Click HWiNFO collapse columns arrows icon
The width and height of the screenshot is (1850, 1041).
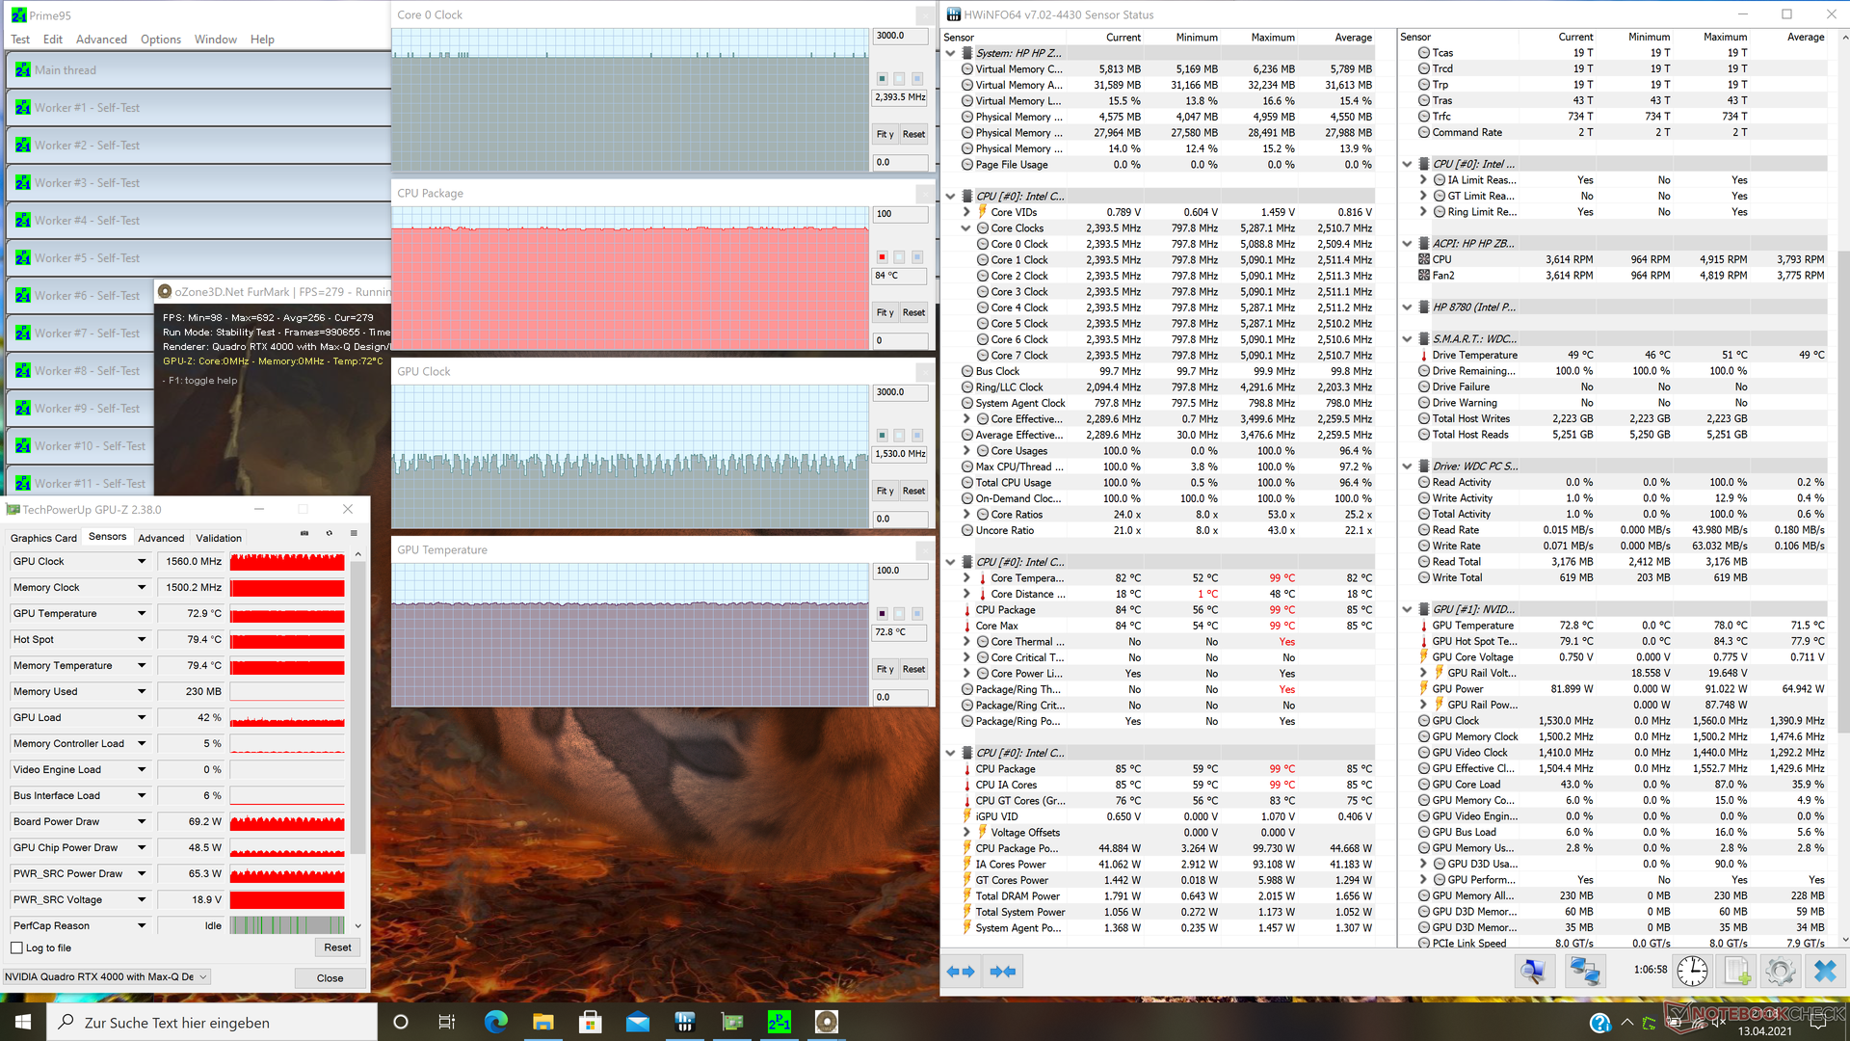[x=1003, y=972]
